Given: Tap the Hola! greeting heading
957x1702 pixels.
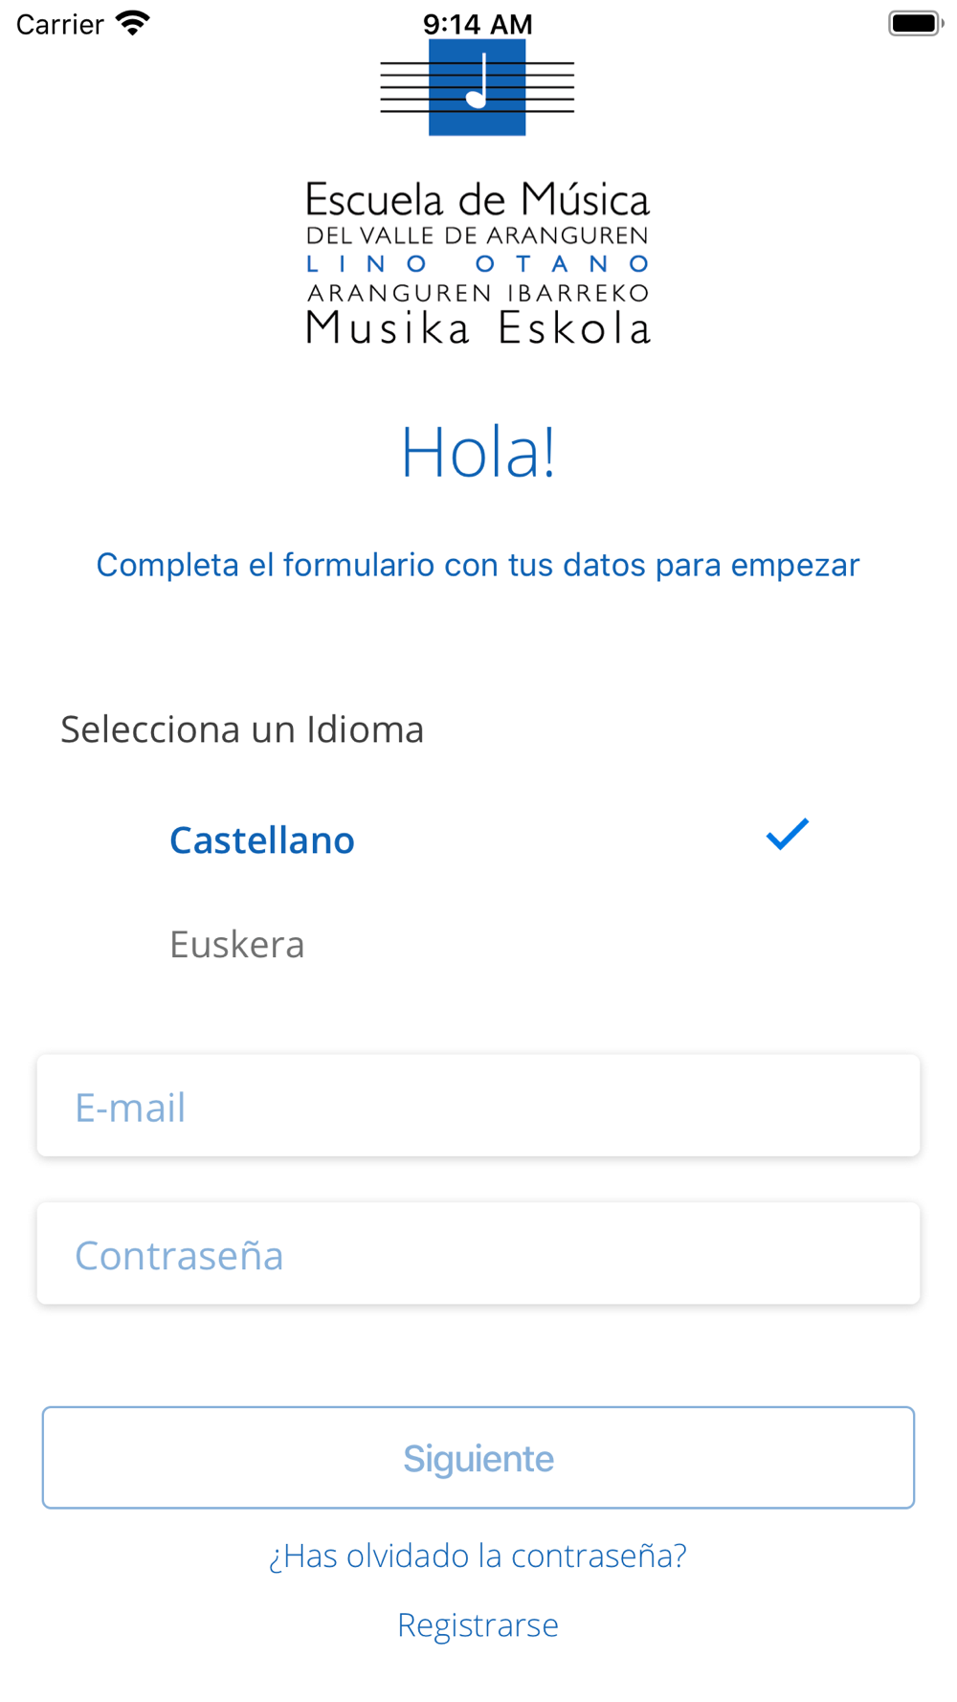Looking at the screenshot, I should [x=478, y=452].
